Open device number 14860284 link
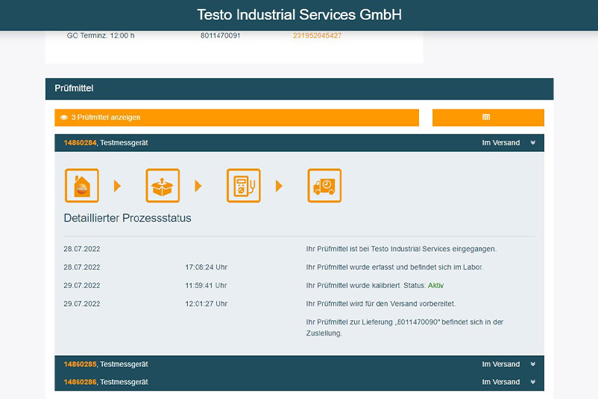This screenshot has width=598, height=399. pos(80,143)
